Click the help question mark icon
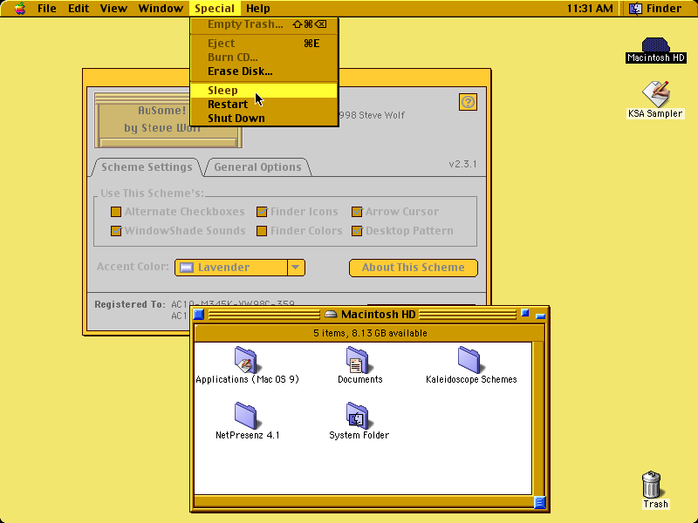The width and height of the screenshot is (698, 523). (468, 102)
